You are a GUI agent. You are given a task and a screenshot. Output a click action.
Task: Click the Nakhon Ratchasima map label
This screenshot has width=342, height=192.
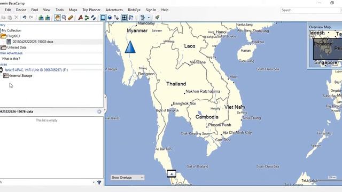pyautogui.click(x=203, y=91)
